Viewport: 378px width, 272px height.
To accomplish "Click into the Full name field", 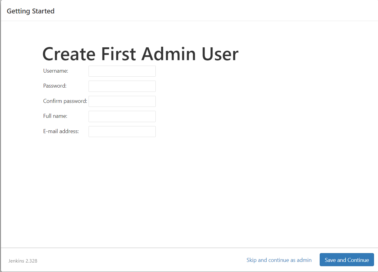I will click(122, 116).
